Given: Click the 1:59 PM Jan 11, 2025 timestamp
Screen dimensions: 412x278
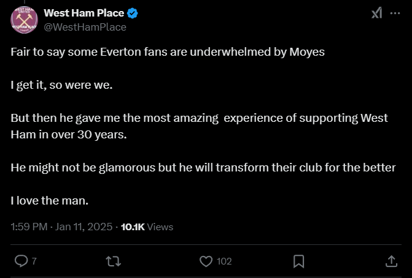Looking at the screenshot, I should point(61,227).
